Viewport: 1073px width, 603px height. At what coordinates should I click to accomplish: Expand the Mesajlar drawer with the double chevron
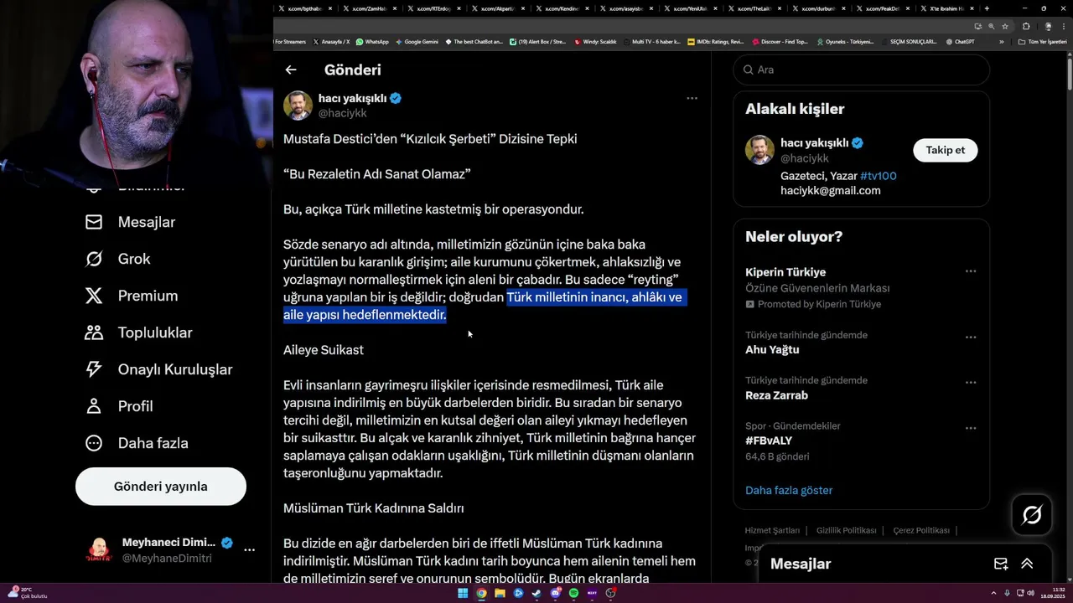[1027, 564]
